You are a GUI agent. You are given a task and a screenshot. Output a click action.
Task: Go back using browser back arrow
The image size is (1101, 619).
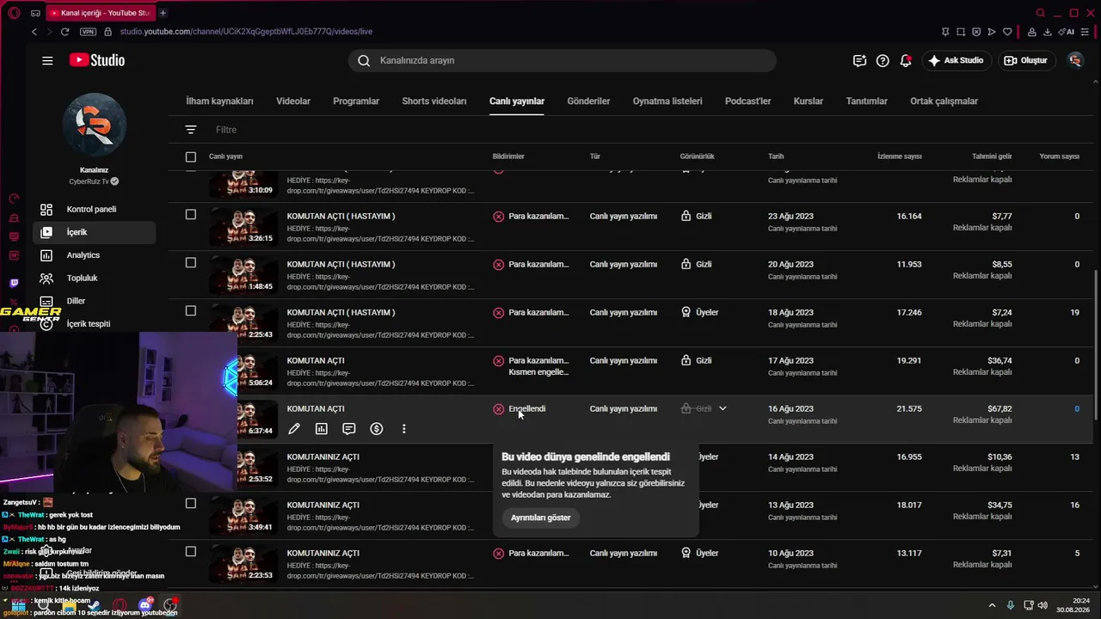click(34, 32)
